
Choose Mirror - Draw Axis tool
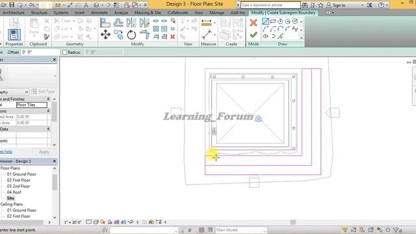pyautogui.click(x=144, y=23)
